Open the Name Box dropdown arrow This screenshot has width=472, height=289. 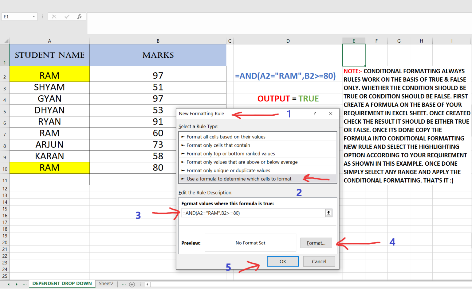coord(34,17)
